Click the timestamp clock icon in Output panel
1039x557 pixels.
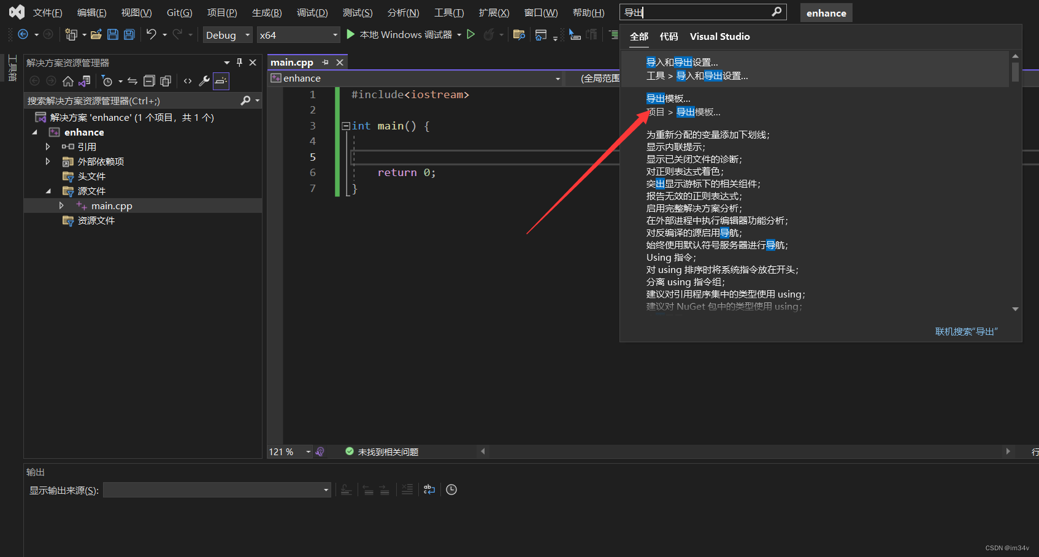(x=451, y=490)
